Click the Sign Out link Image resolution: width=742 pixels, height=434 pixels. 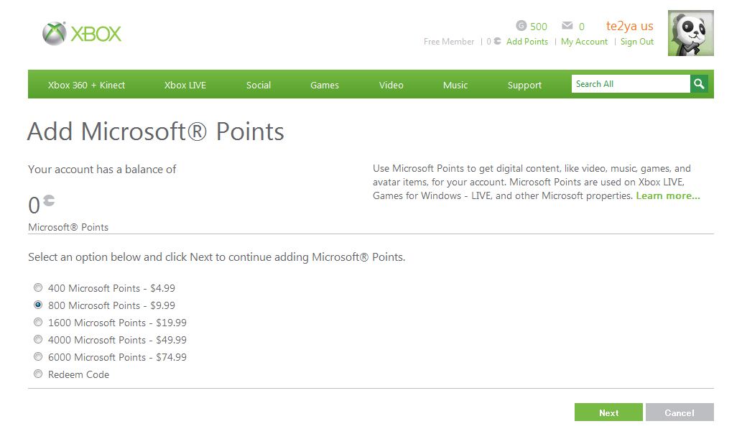[637, 42]
